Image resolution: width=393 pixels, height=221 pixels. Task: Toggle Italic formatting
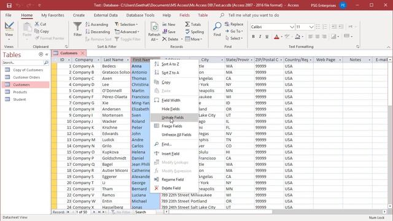(x=260, y=37)
